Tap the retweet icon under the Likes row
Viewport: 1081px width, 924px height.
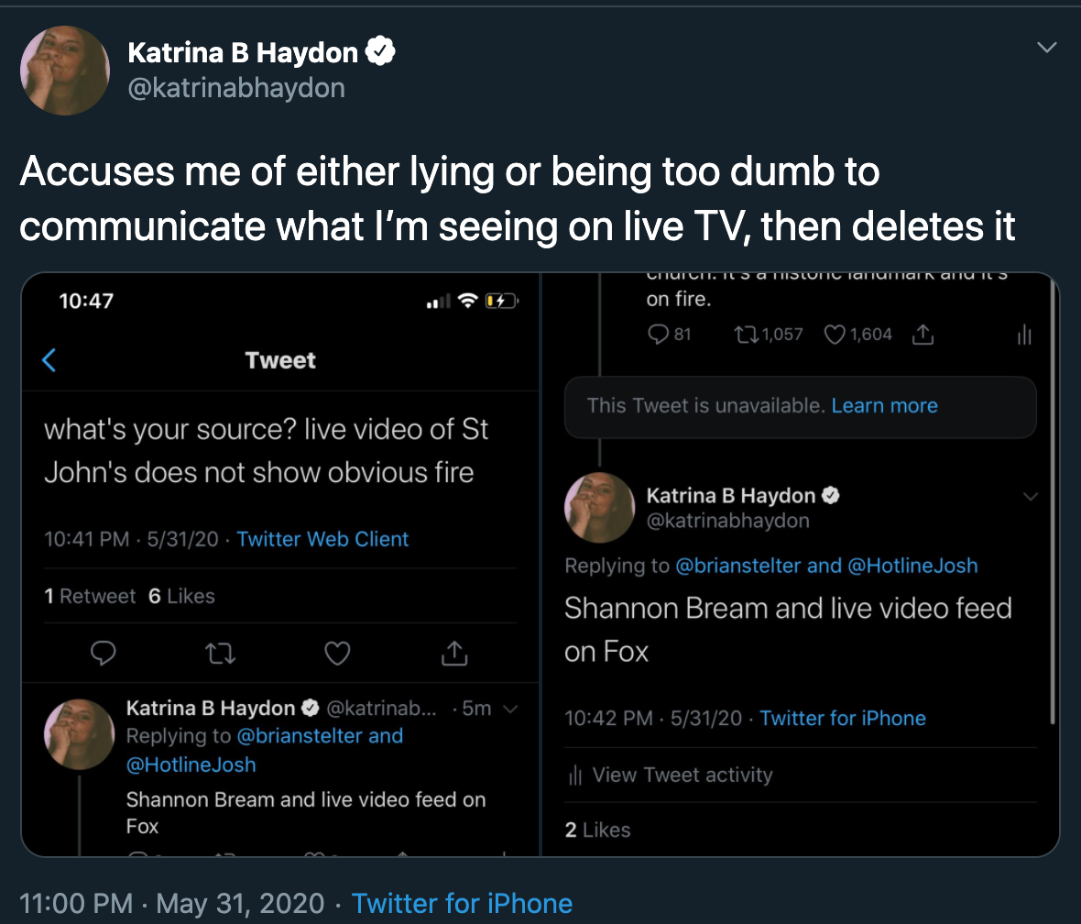[x=221, y=653]
